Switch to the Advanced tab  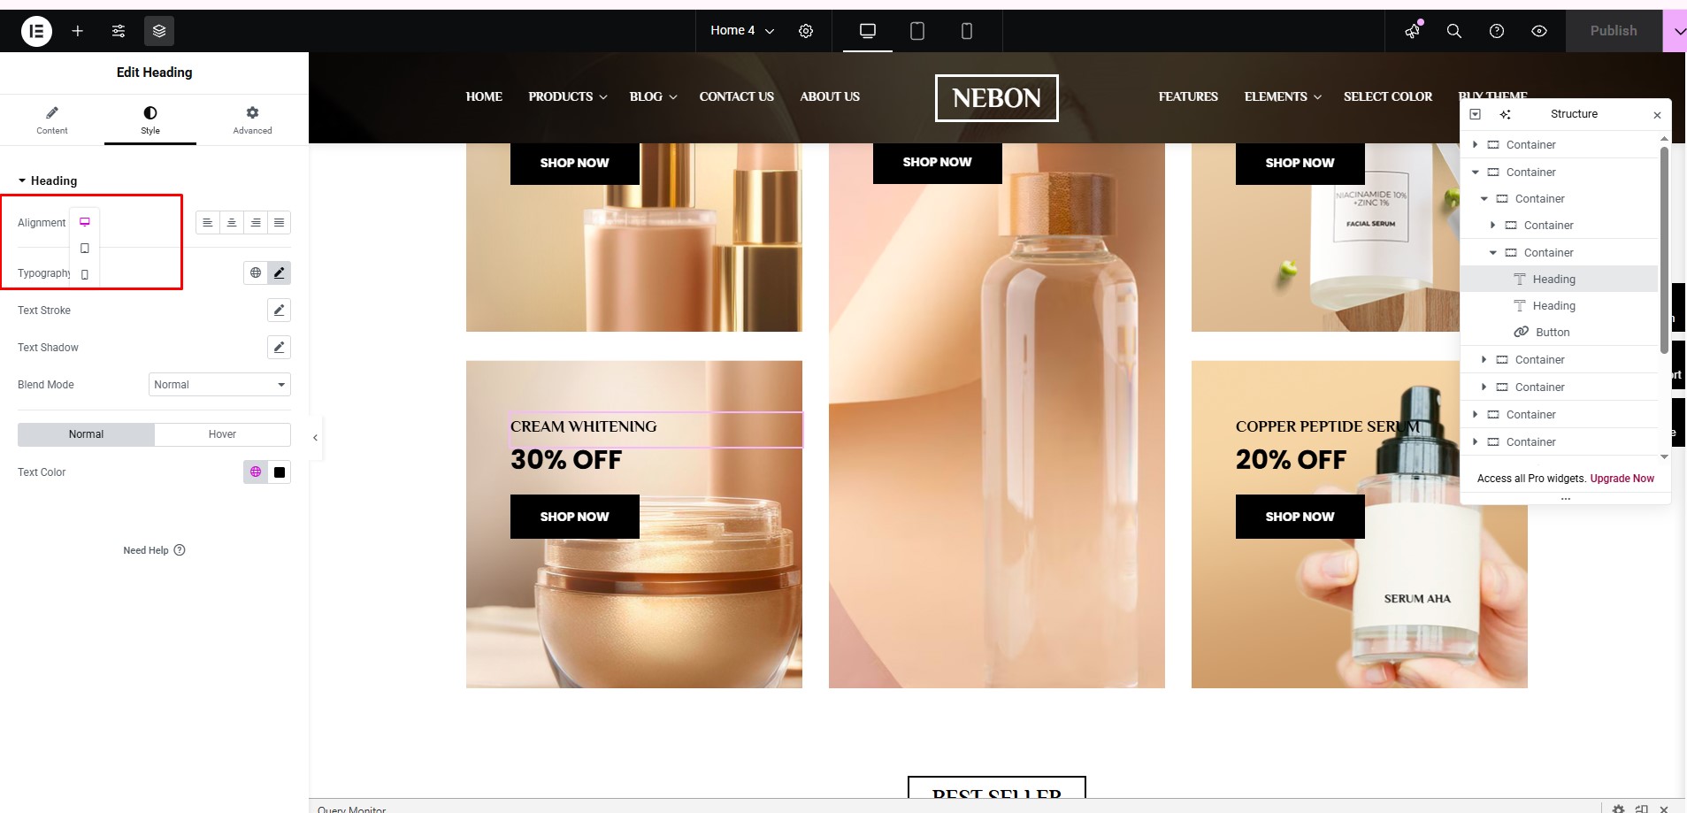coord(252,119)
